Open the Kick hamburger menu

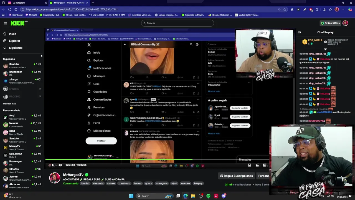5,23
